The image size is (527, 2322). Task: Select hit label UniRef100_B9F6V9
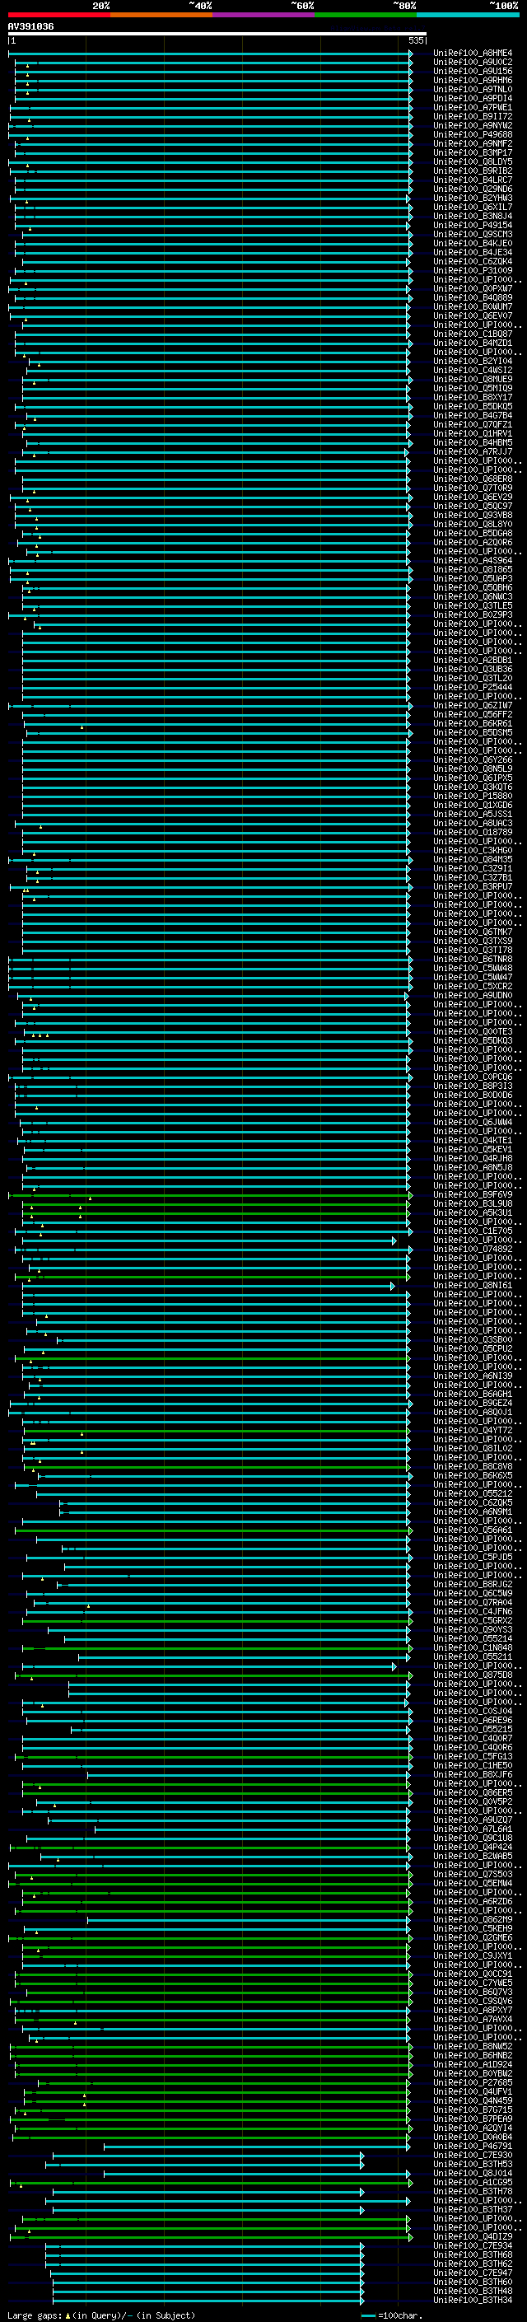pos(473,1195)
